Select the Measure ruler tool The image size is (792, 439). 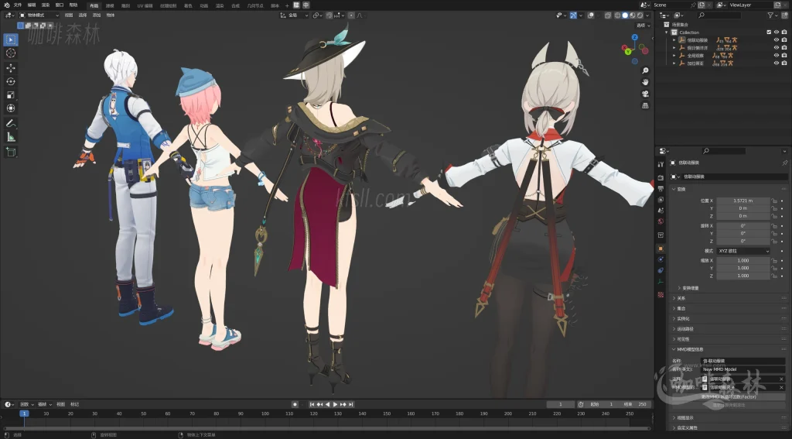click(x=11, y=136)
